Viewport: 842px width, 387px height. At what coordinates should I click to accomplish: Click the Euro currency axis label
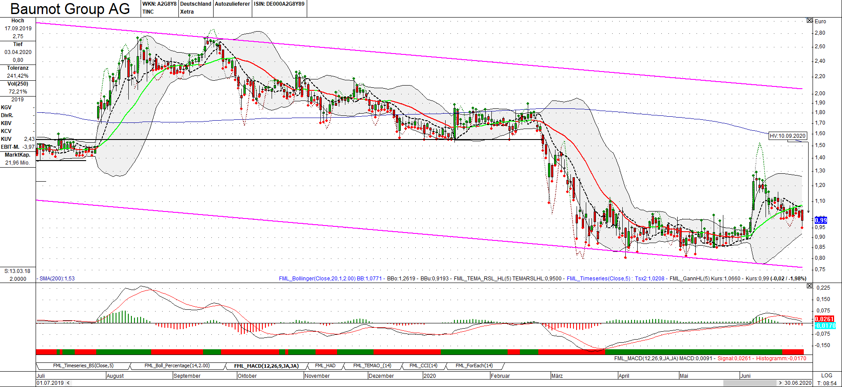click(x=820, y=21)
